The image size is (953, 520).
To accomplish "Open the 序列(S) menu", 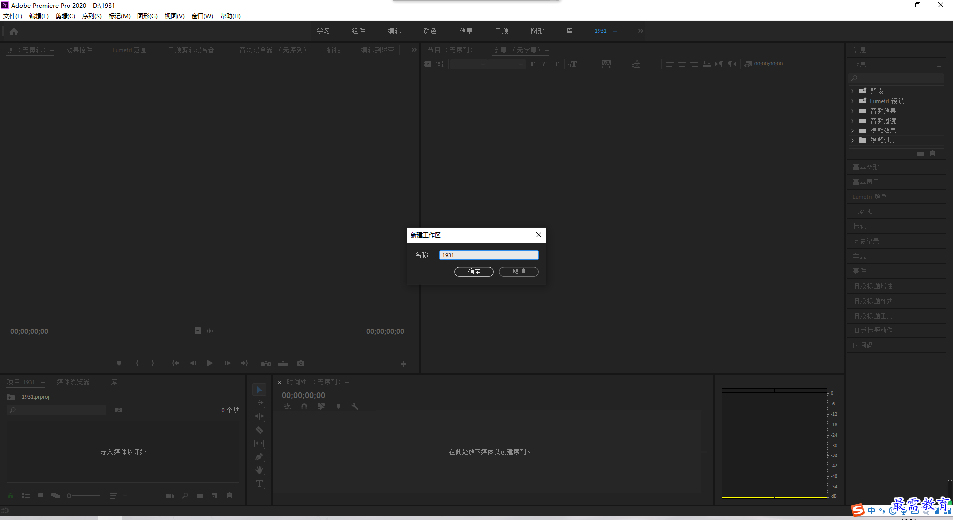I will tap(92, 16).
